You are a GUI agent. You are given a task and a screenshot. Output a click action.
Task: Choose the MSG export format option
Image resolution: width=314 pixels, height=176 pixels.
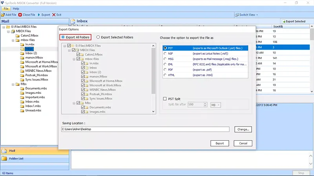165,59
